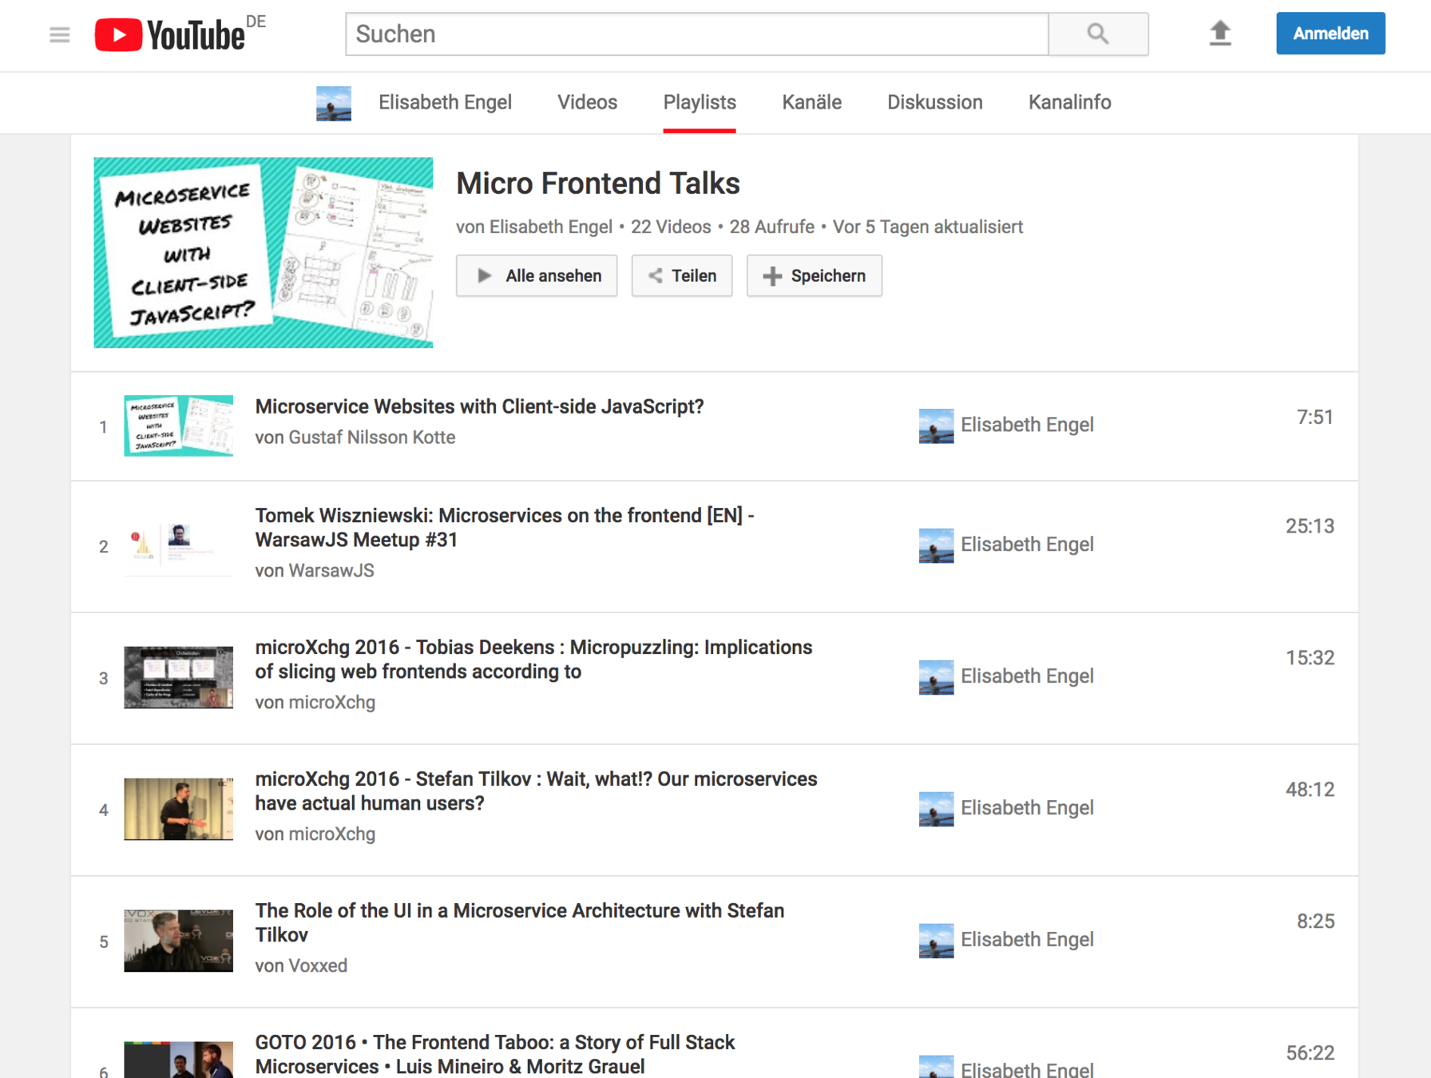Open thumbnail of Role of the UI video
The height and width of the screenshot is (1078, 1431).
[178, 941]
